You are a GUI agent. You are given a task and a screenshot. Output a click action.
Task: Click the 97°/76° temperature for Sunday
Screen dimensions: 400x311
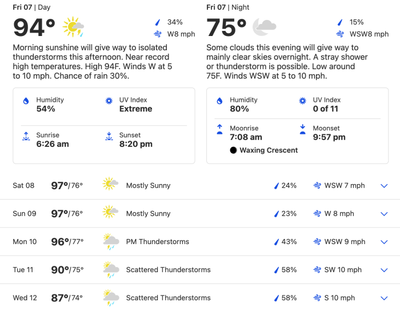pyautogui.click(x=67, y=214)
